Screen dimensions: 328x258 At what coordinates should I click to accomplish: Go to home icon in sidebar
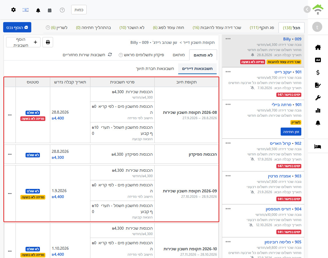point(318,47)
